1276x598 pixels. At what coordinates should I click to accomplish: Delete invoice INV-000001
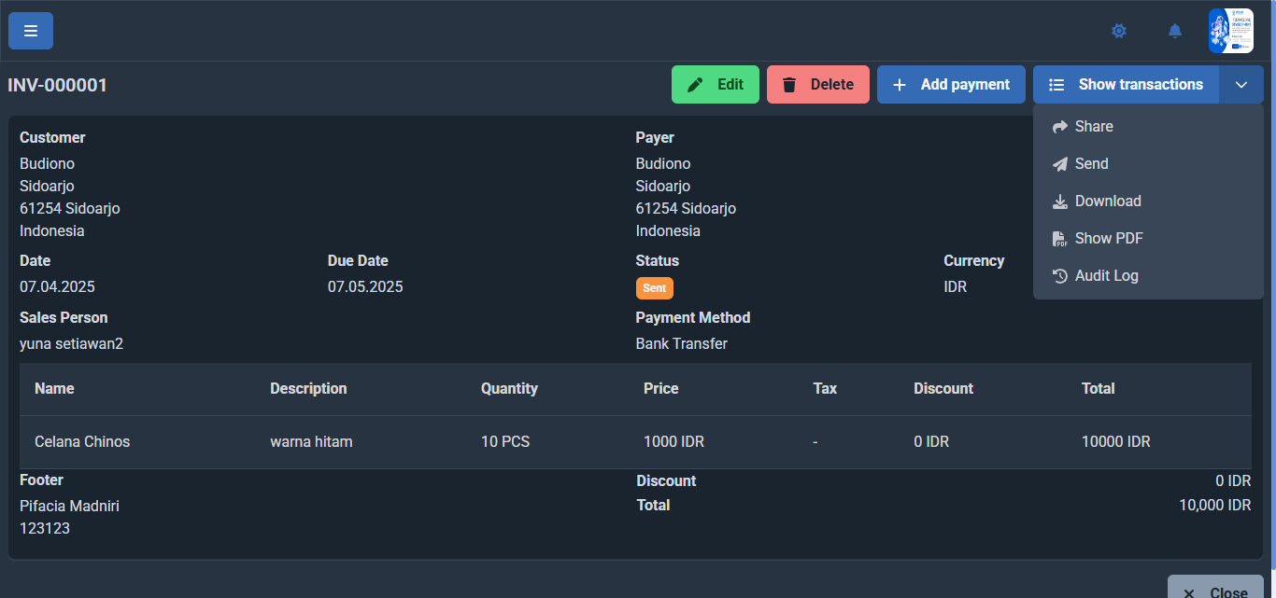tap(817, 85)
